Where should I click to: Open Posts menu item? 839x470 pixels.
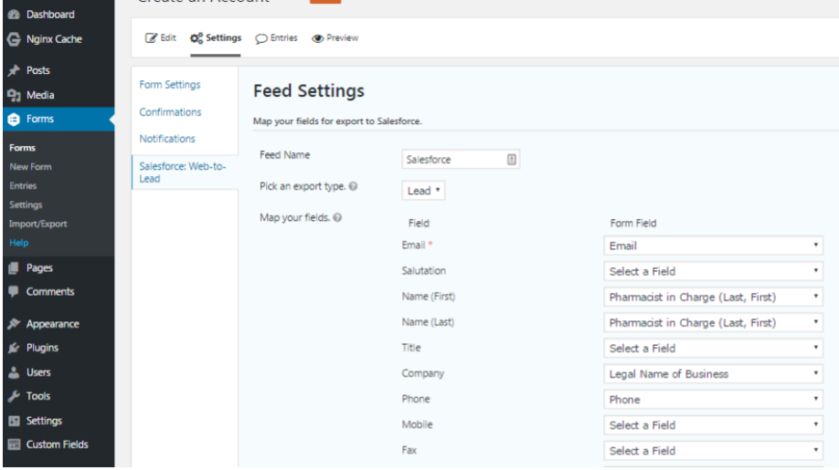[38, 70]
